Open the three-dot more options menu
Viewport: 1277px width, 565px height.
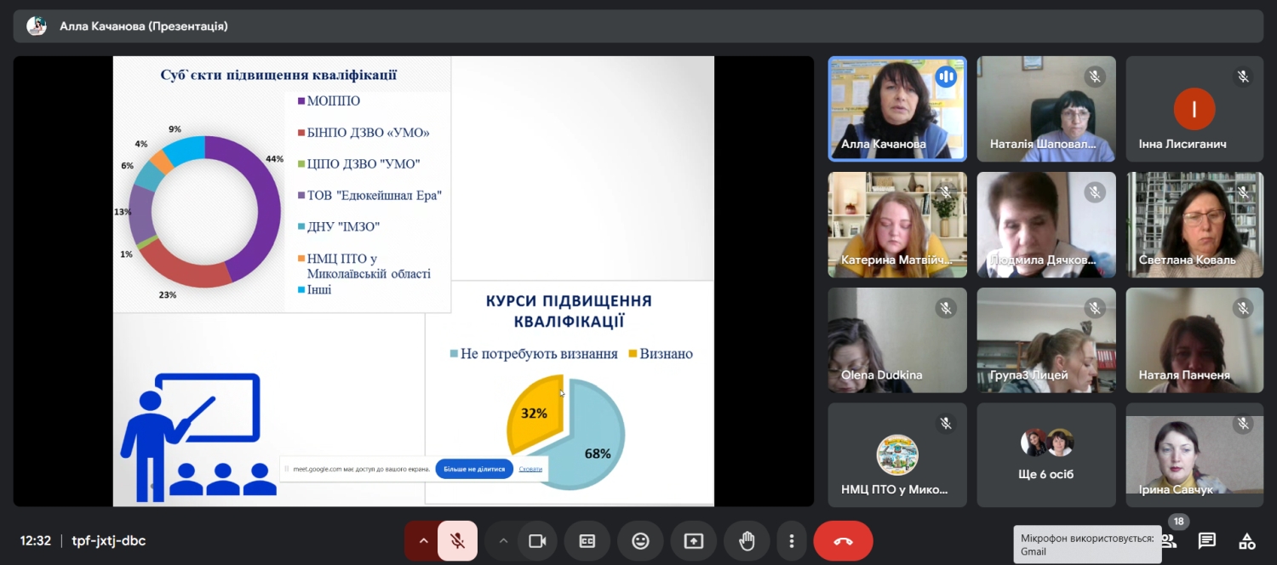point(792,541)
